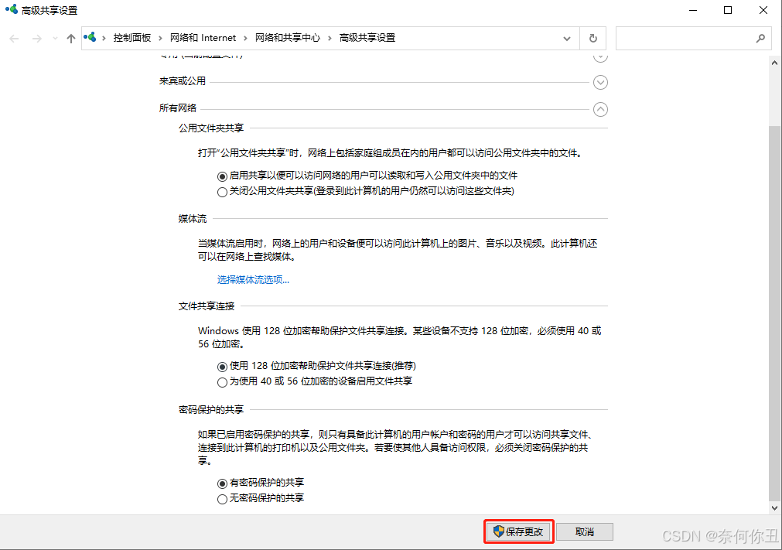This screenshot has height=550, width=782.
Task: Click the up one level arrow
Action: [x=71, y=38]
